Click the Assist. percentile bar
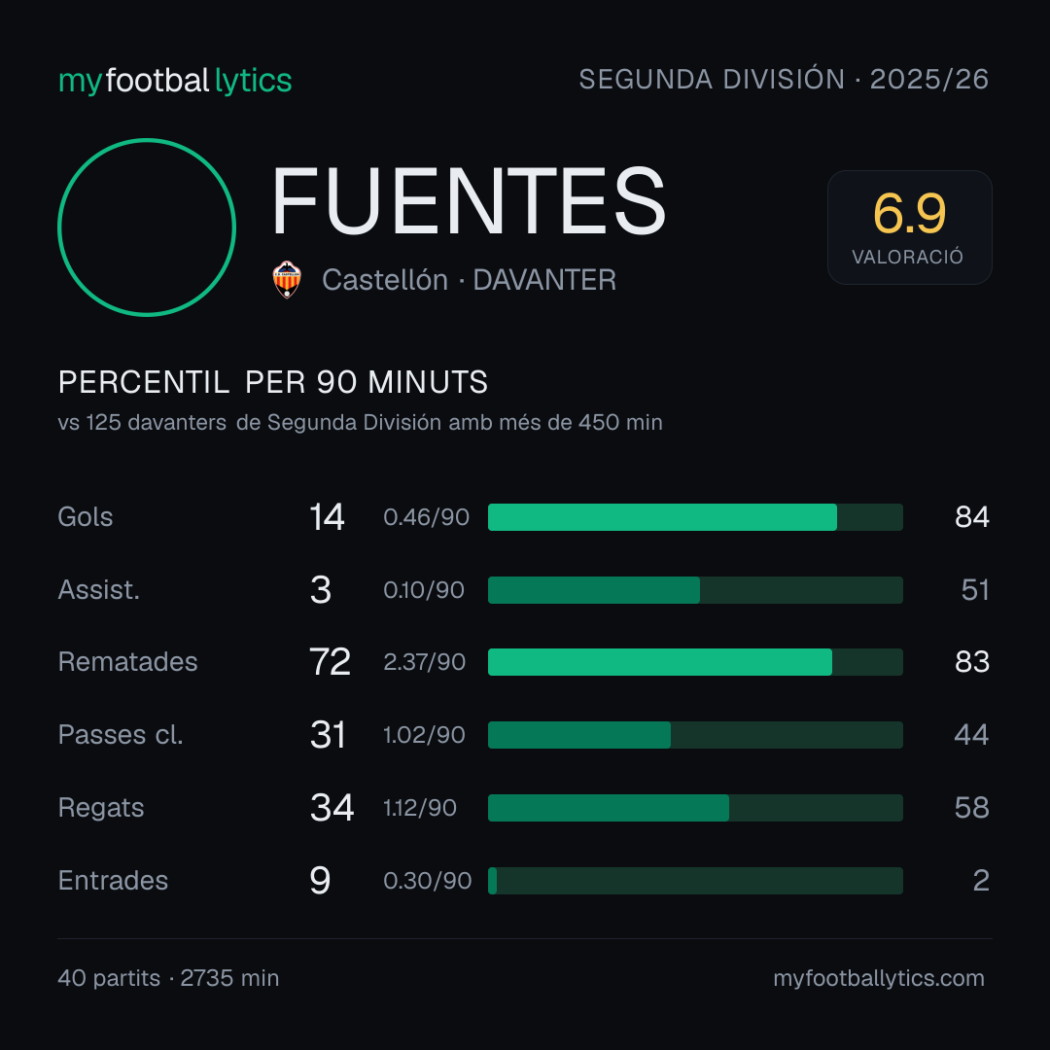This screenshot has width=1050, height=1050. click(695, 590)
